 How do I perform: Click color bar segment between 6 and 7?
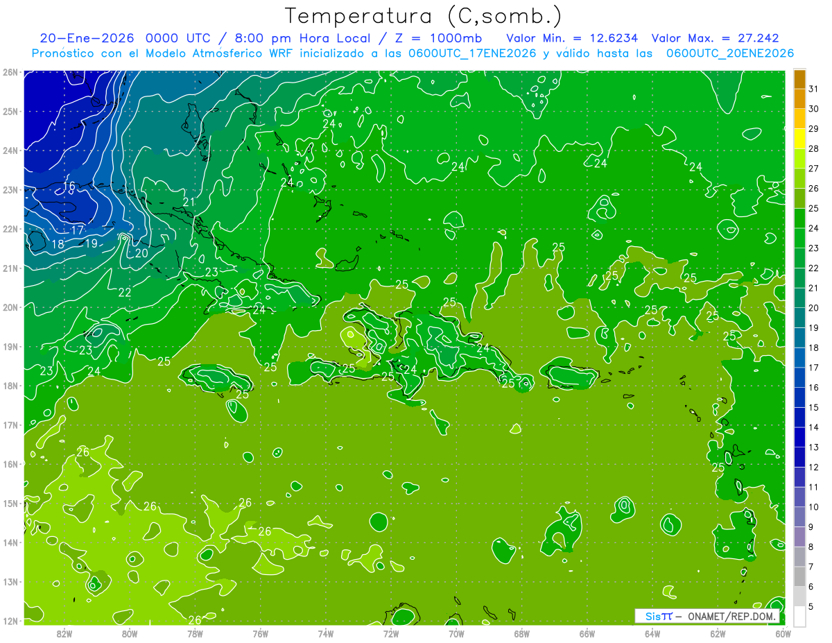pyautogui.click(x=799, y=576)
